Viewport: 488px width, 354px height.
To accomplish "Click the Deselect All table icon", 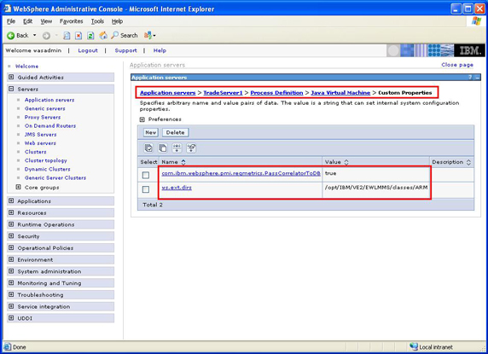I will tap(162, 148).
